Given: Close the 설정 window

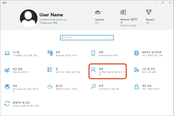Looking at the screenshot, I should coord(170,3).
